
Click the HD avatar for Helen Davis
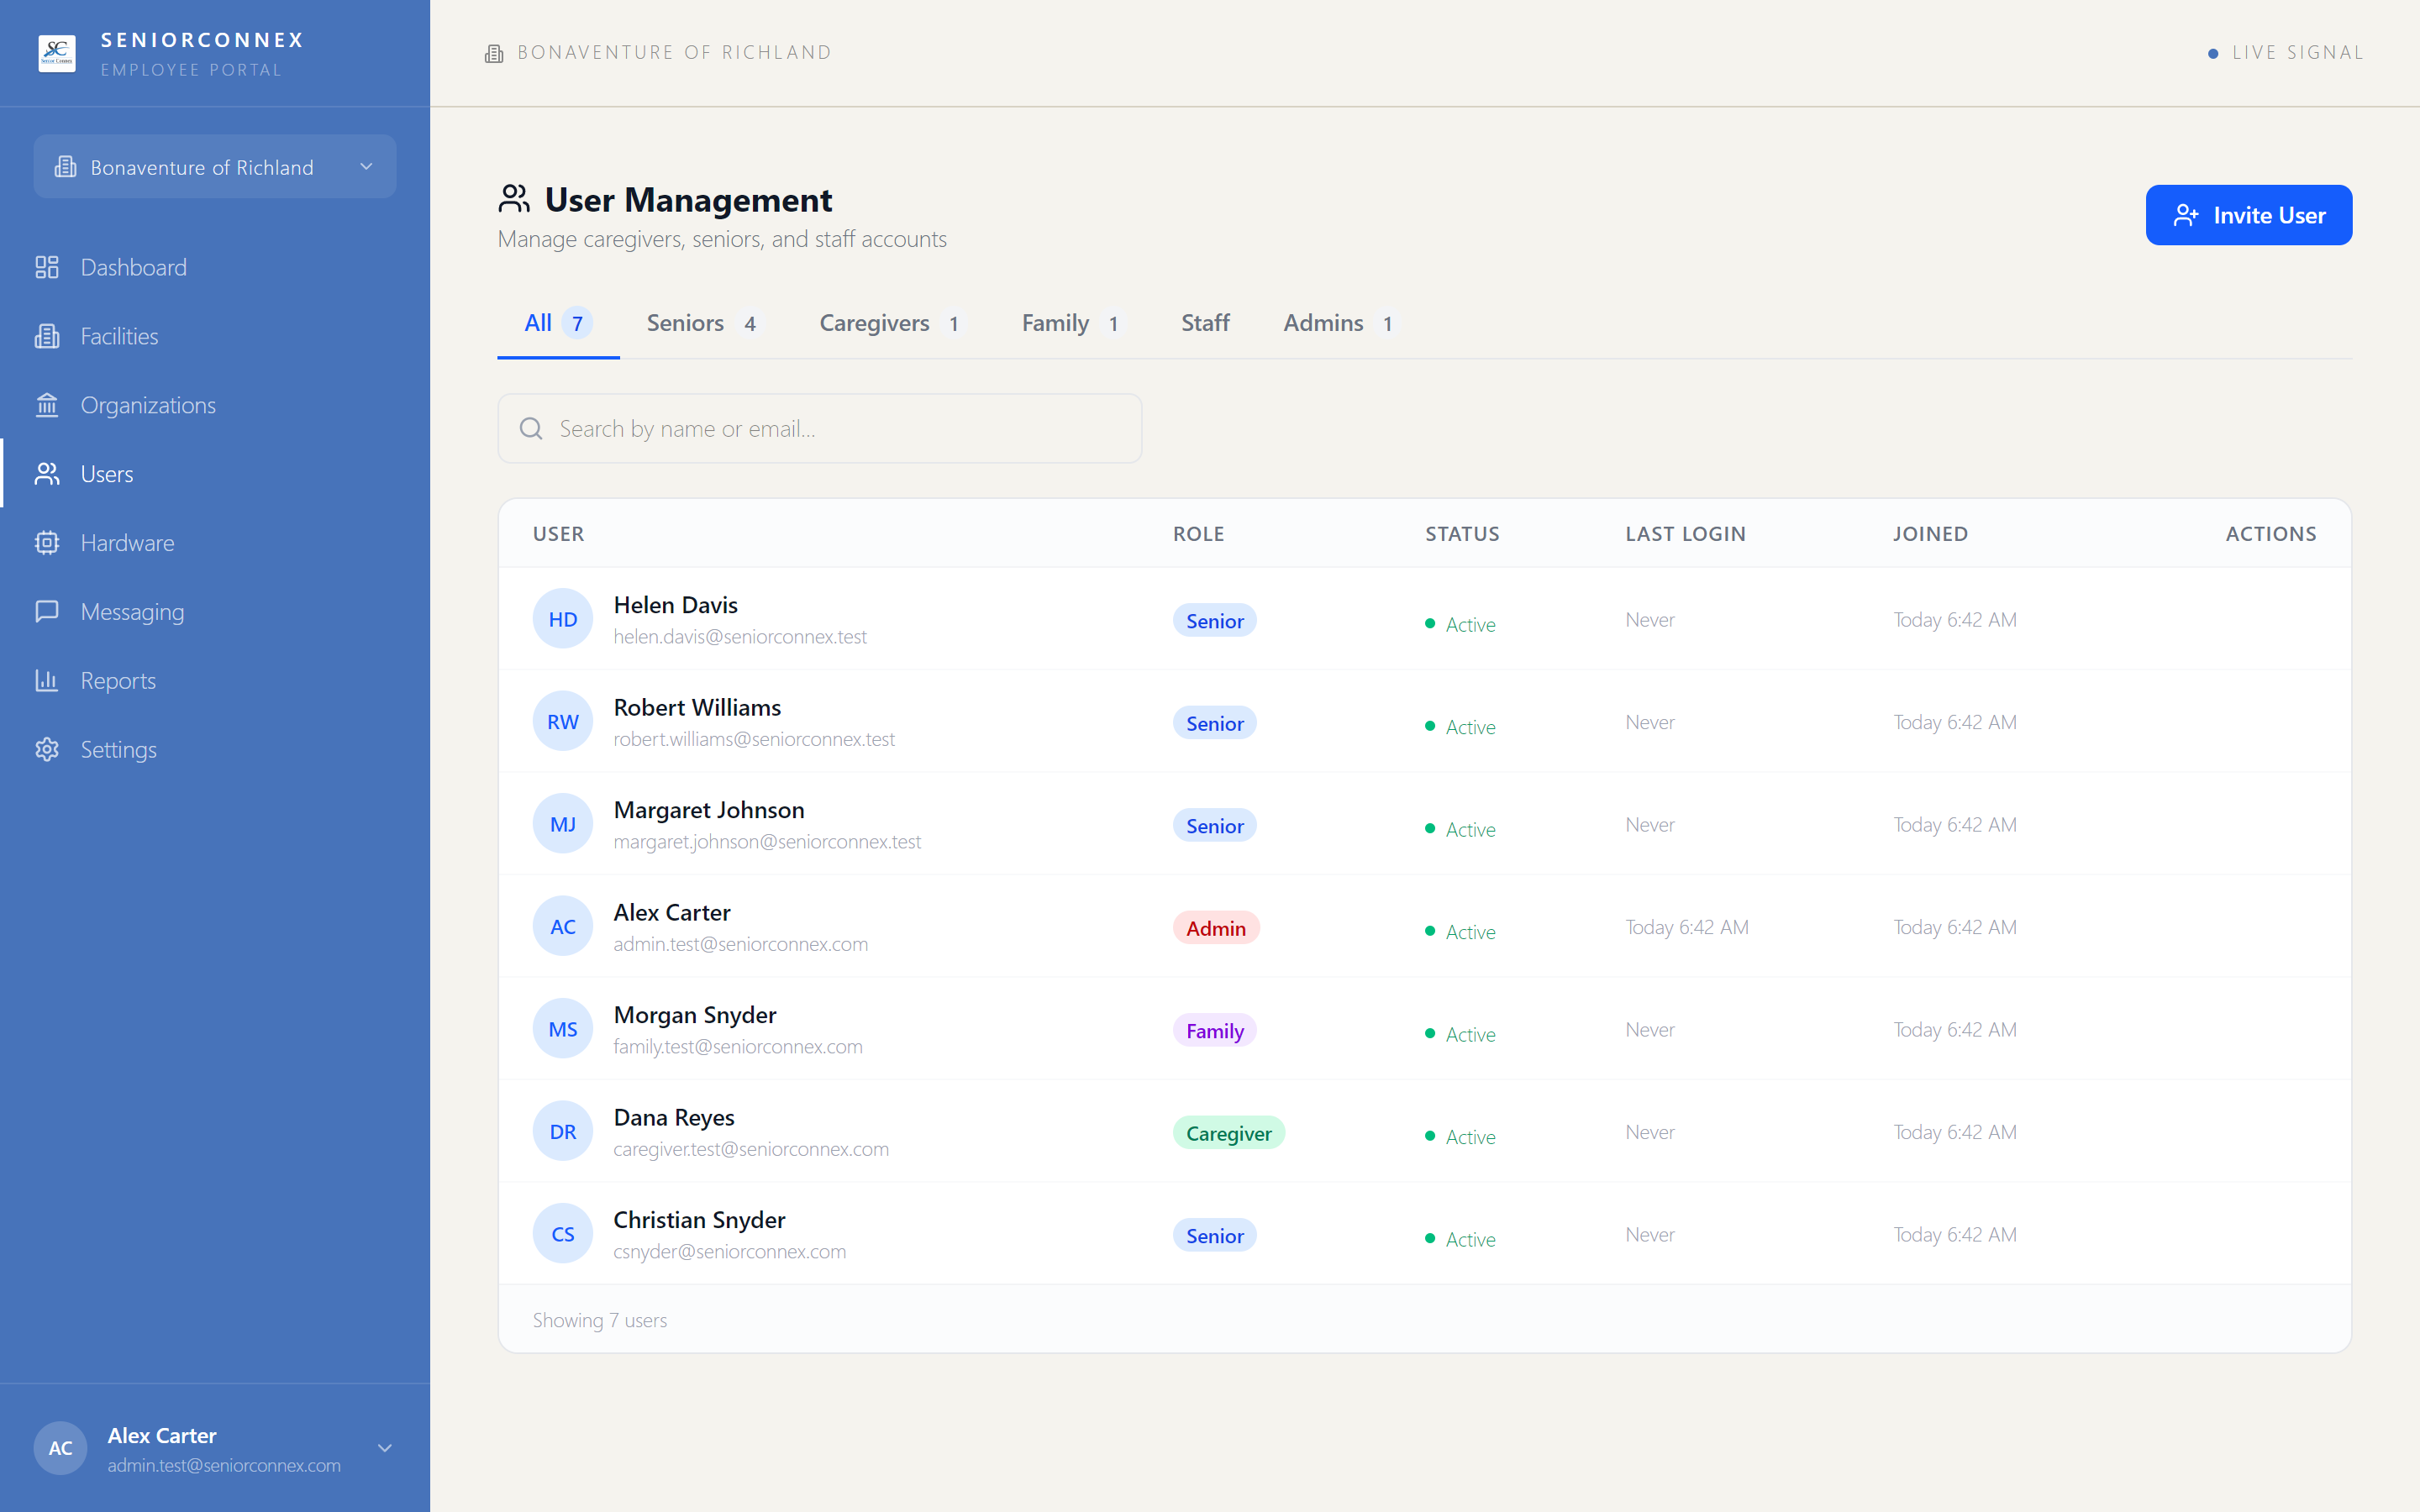tap(563, 619)
